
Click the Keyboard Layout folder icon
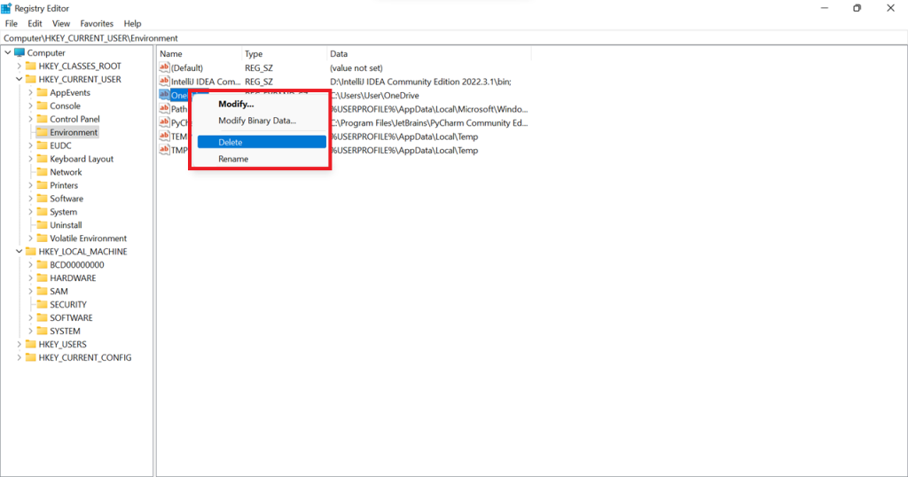click(x=42, y=159)
